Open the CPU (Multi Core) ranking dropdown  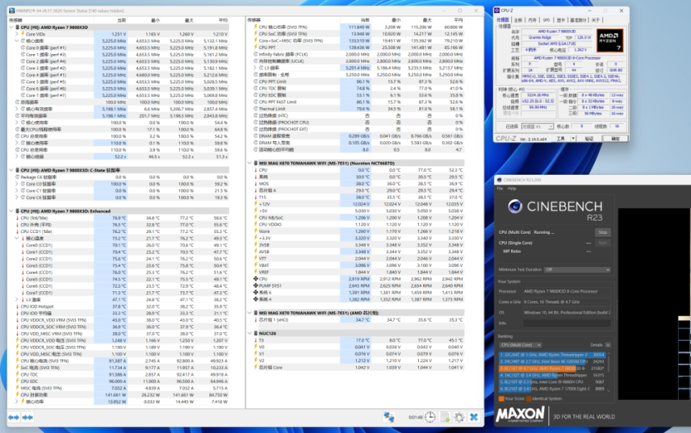coord(520,345)
